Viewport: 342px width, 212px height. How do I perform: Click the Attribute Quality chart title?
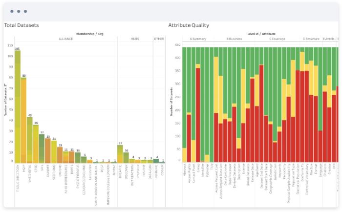(189, 25)
